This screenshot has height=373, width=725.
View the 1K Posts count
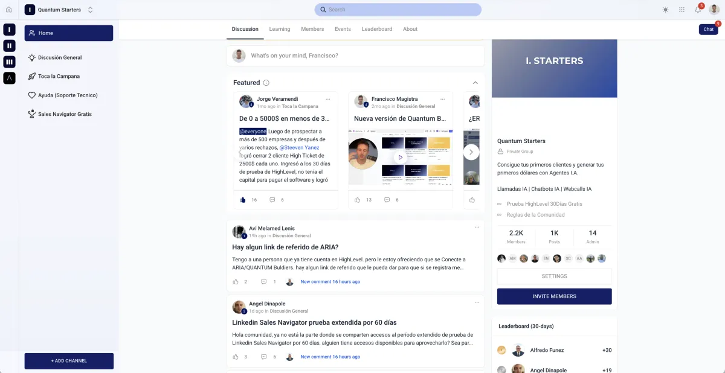(555, 237)
